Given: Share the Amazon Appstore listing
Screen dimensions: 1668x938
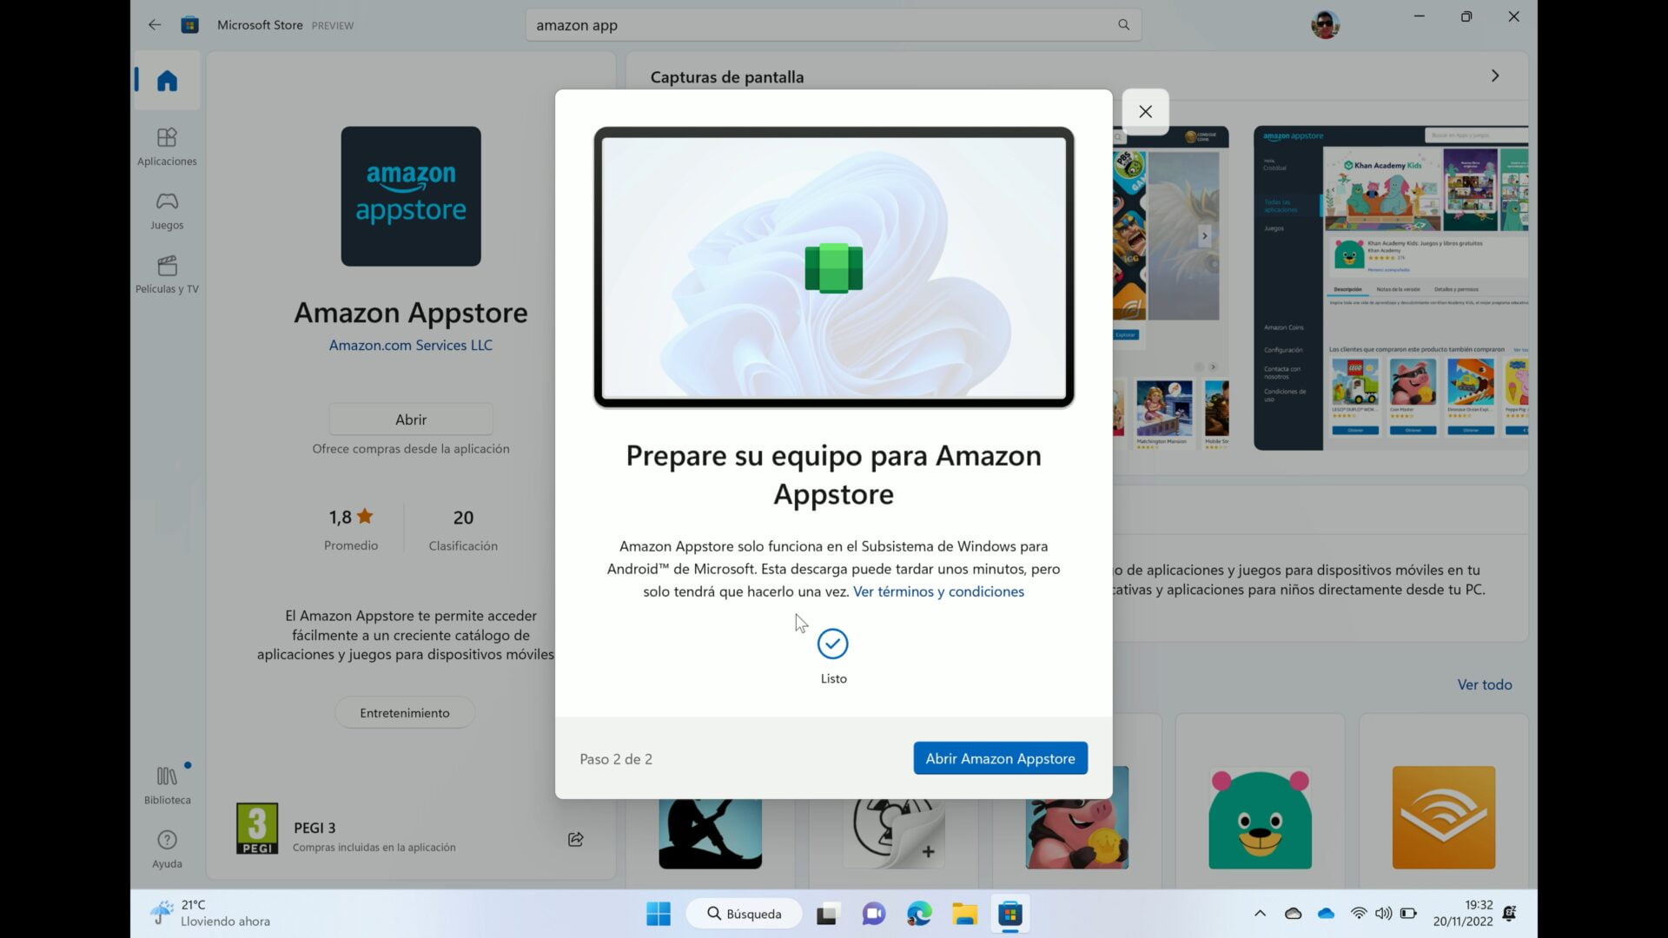Looking at the screenshot, I should pyautogui.click(x=574, y=839).
